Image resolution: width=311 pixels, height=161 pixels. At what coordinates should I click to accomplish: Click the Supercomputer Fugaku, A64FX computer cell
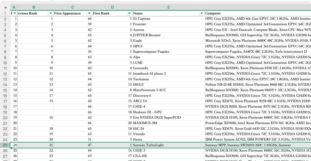coord(258,52)
